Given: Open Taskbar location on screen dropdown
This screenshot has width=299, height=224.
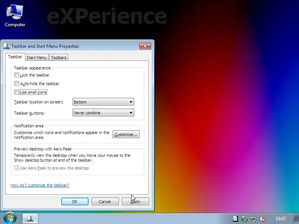Looking at the screenshot, I should tap(103, 102).
